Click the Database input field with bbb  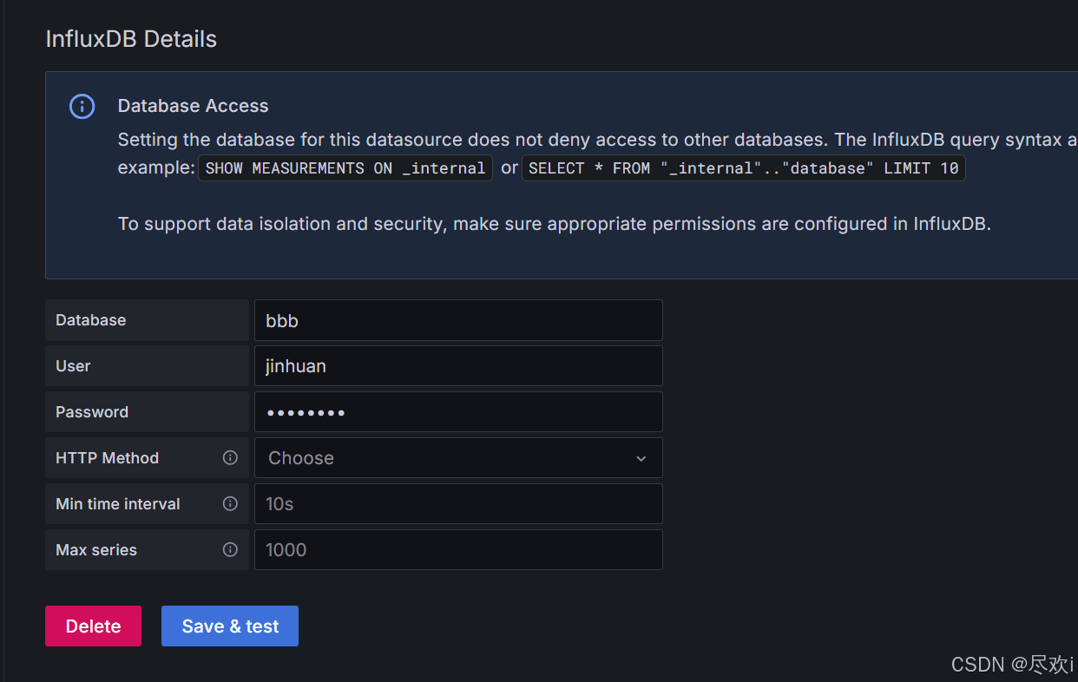(458, 320)
